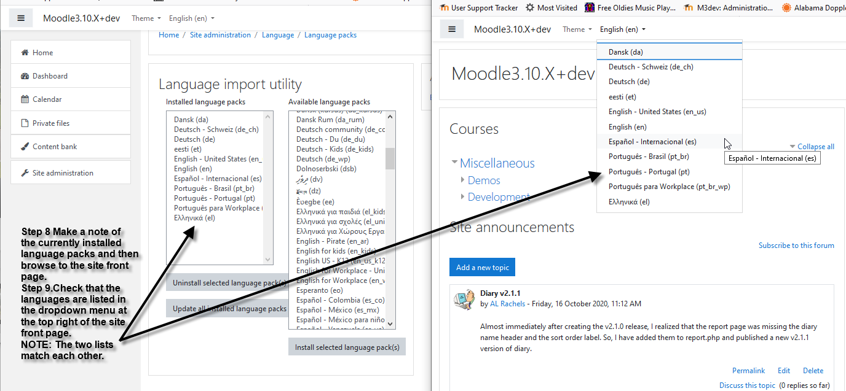846x391 pixels.
Task: Click Update all installed language packs button
Action: click(227, 309)
